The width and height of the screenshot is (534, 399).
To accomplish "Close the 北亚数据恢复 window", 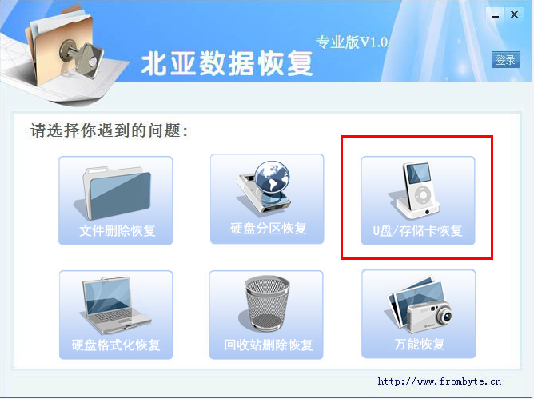I will point(514,14).
